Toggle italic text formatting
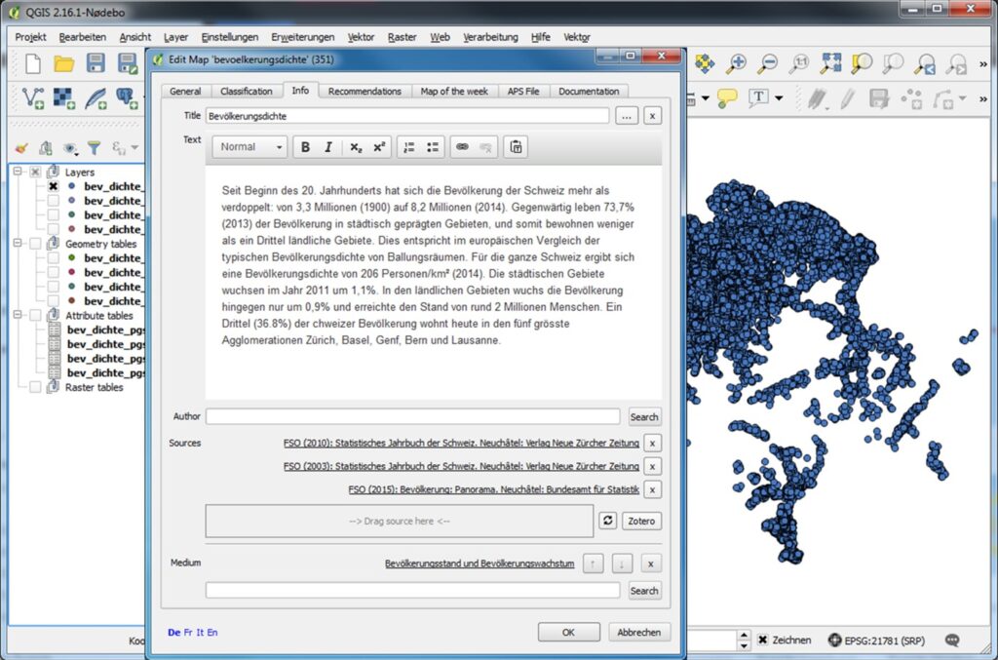This screenshot has height=660, width=998. coord(328,147)
